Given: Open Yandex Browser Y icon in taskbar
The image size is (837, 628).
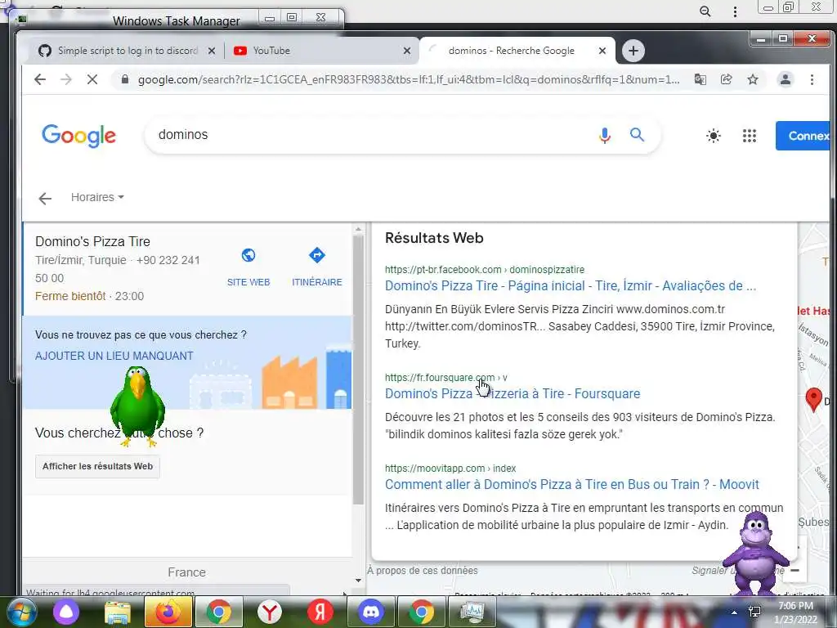Looking at the screenshot, I should 269,612.
